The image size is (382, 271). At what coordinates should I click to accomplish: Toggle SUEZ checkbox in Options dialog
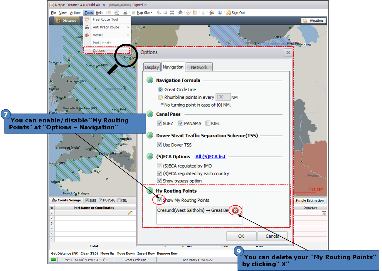(159, 123)
